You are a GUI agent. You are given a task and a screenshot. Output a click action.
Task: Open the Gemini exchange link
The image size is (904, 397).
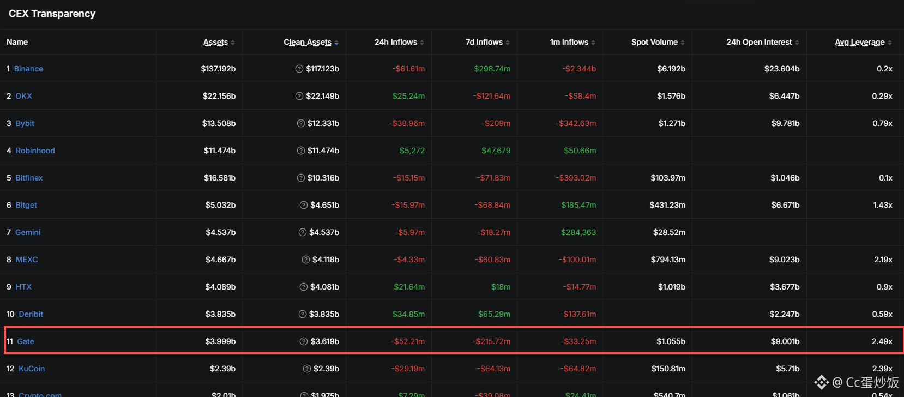coord(28,232)
